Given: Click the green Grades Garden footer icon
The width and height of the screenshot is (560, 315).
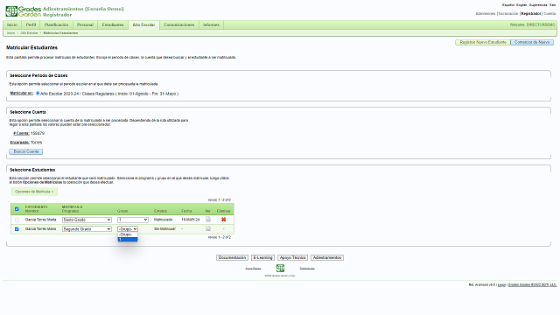Looking at the screenshot, I should [x=280, y=269].
